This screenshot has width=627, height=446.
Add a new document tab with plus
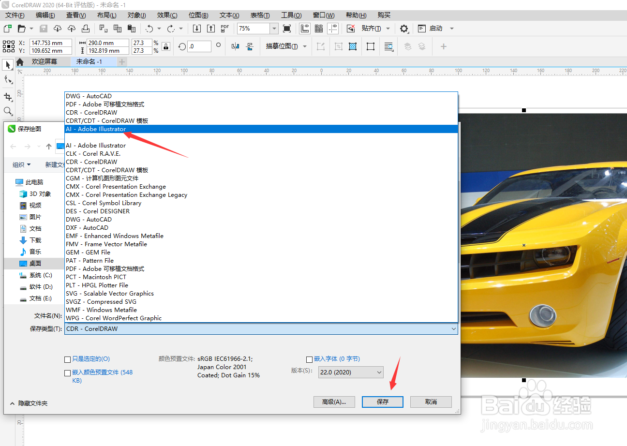(x=122, y=62)
